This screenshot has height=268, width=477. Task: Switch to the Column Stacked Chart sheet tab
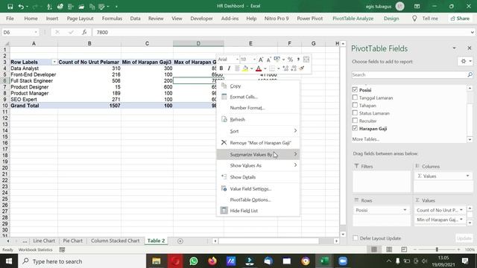(116, 240)
